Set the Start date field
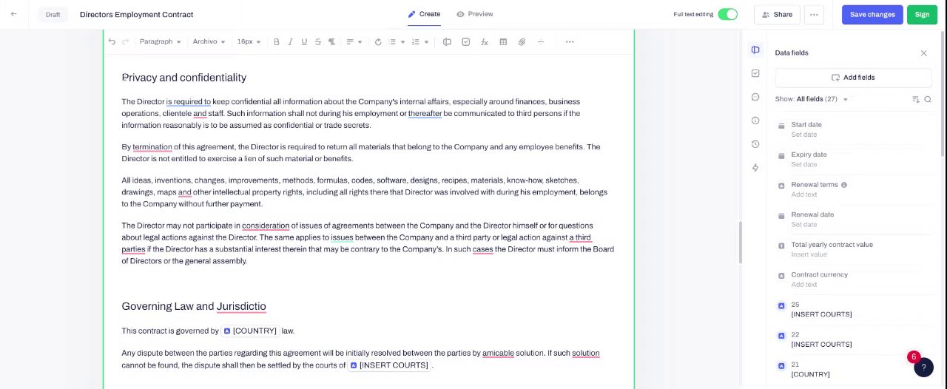Image resolution: width=947 pixels, height=389 pixels. pyautogui.click(x=853, y=129)
